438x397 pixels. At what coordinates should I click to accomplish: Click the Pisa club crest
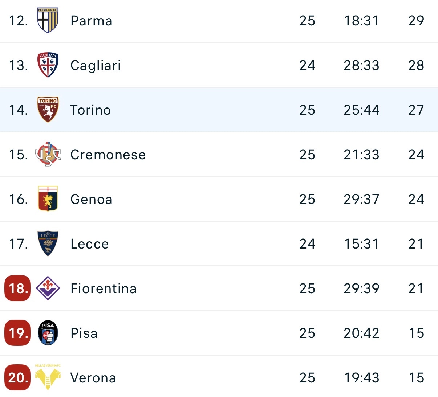coord(48,333)
